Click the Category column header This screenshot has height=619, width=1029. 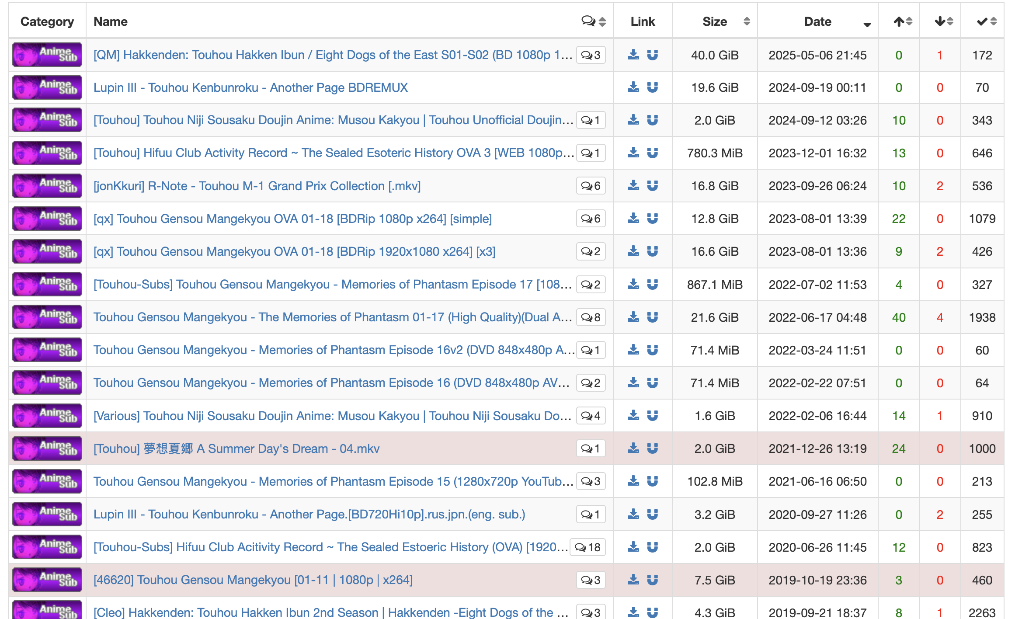(47, 21)
